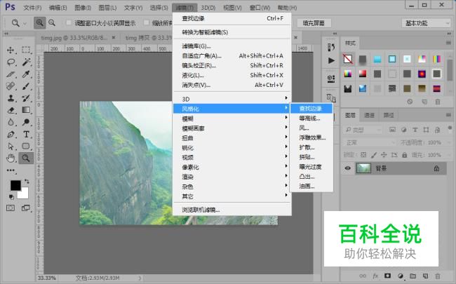Screen dimensions: 456x284
Task: Select the Eyedropper tool
Action: (26, 74)
